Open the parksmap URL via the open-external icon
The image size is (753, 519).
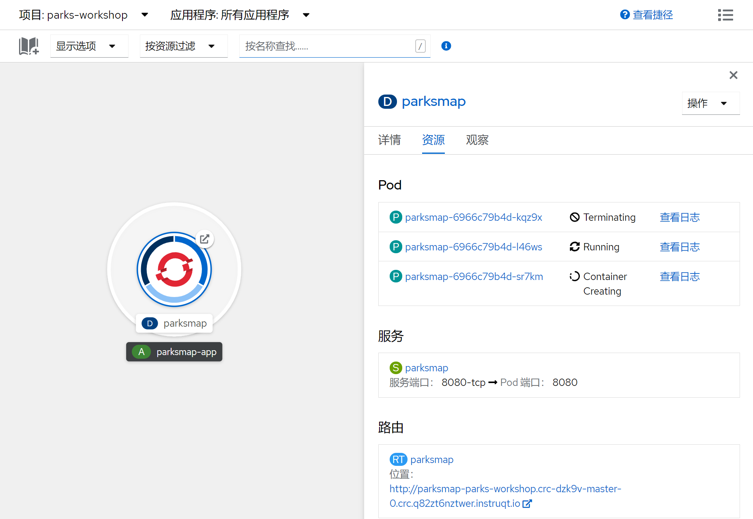click(x=205, y=239)
